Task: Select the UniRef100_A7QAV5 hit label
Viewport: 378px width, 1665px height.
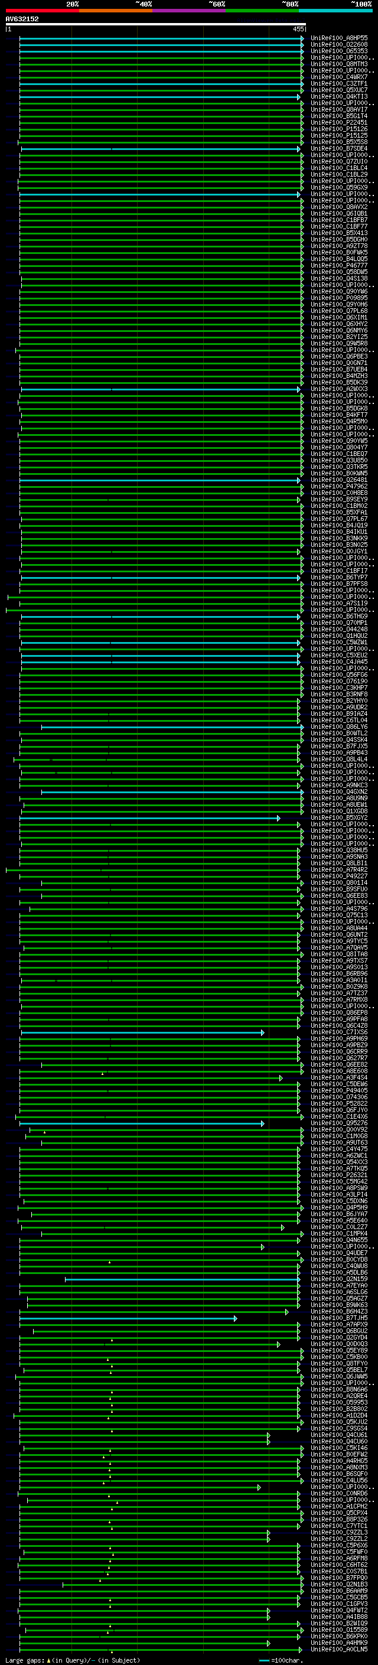Action: pos(339,947)
